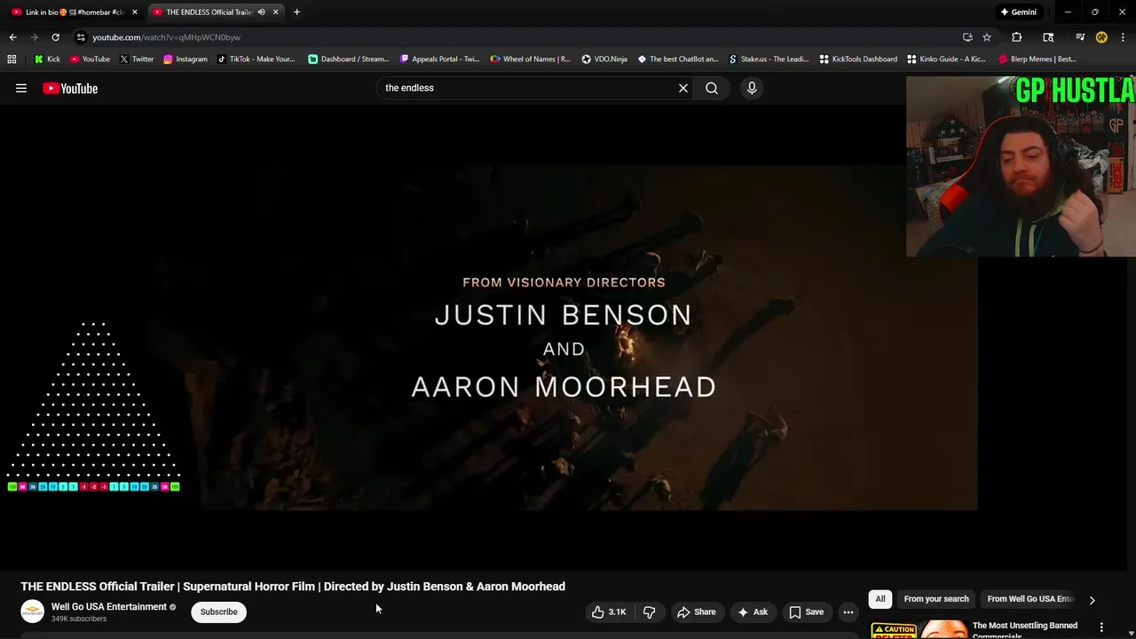The height and width of the screenshot is (639, 1136).
Task: Select the From Well Go USA chip
Action: pyautogui.click(x=1030, y=599)
